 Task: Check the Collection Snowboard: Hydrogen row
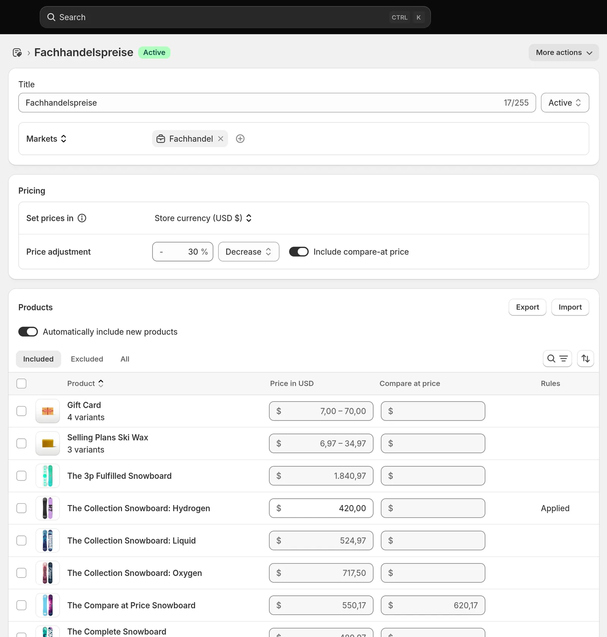coord(22,508)
